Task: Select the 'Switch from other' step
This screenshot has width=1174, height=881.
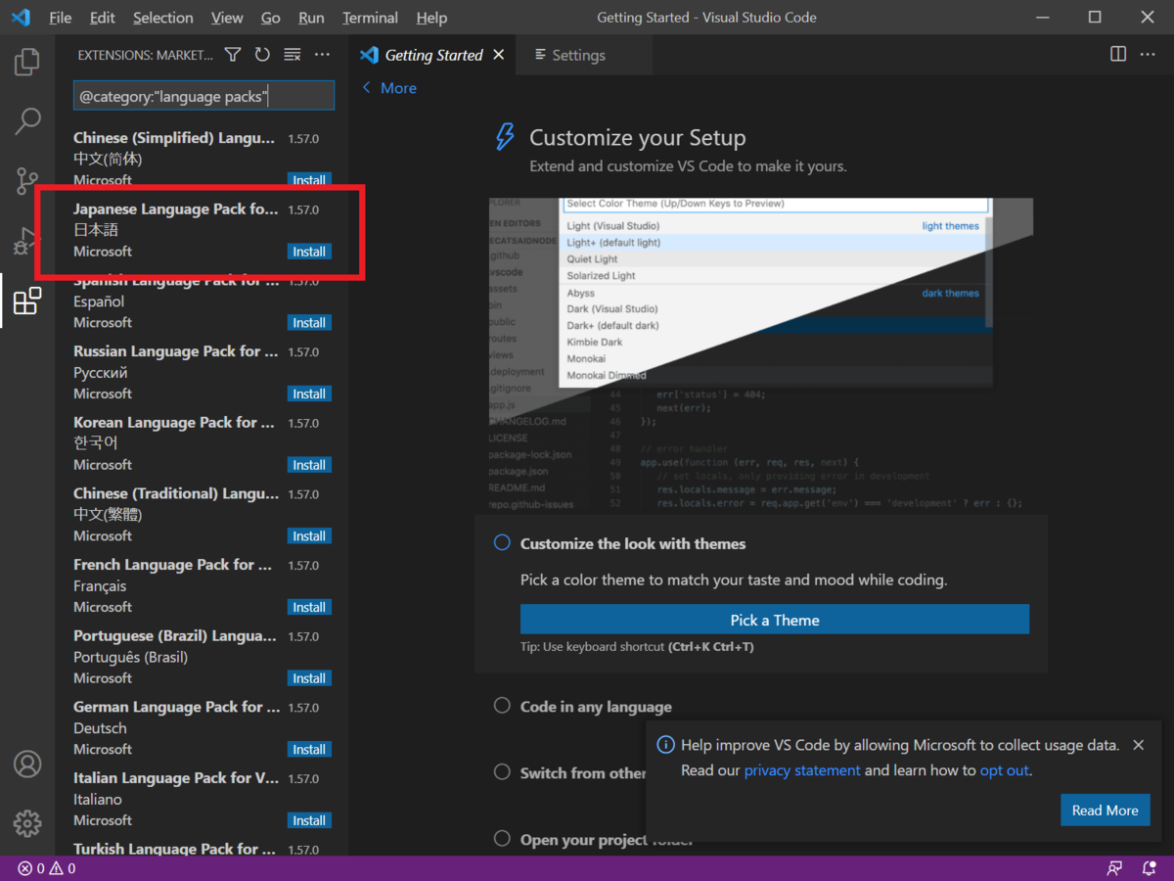Action: (570, 772)
